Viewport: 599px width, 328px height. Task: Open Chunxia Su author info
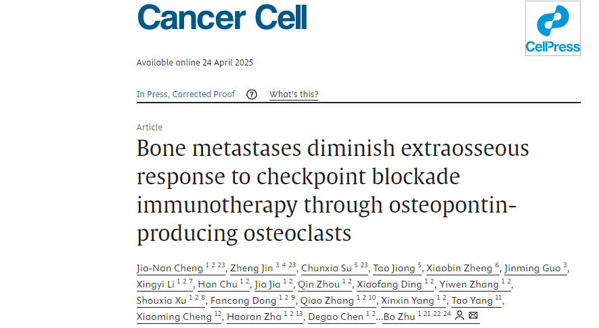pyautogui.click(x=327, y=269)
